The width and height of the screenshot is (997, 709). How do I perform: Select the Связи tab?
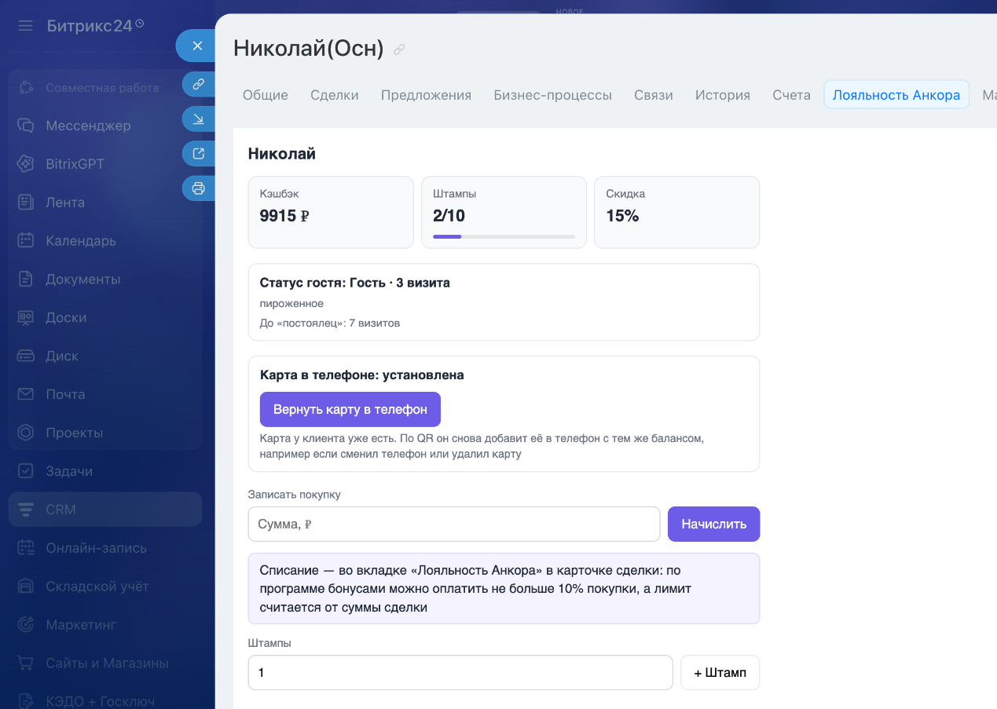click(x=654, y=95)
